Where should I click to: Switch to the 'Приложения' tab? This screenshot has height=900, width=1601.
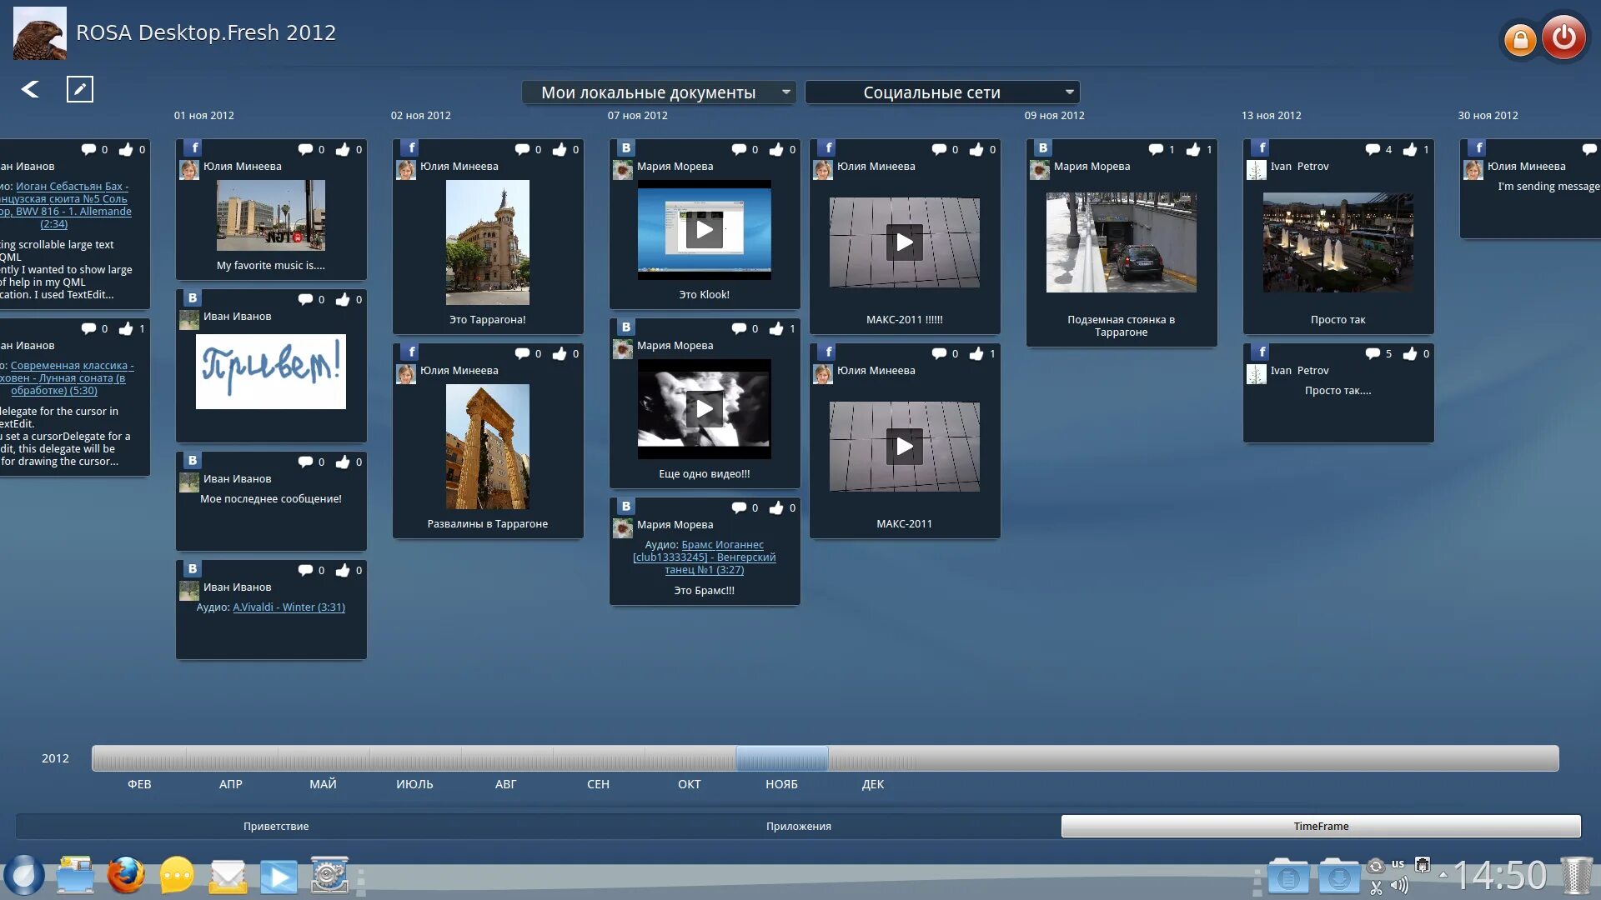798,826
